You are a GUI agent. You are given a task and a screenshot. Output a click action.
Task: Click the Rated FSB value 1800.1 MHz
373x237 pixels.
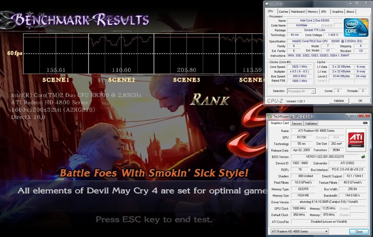tap(299, 81)
